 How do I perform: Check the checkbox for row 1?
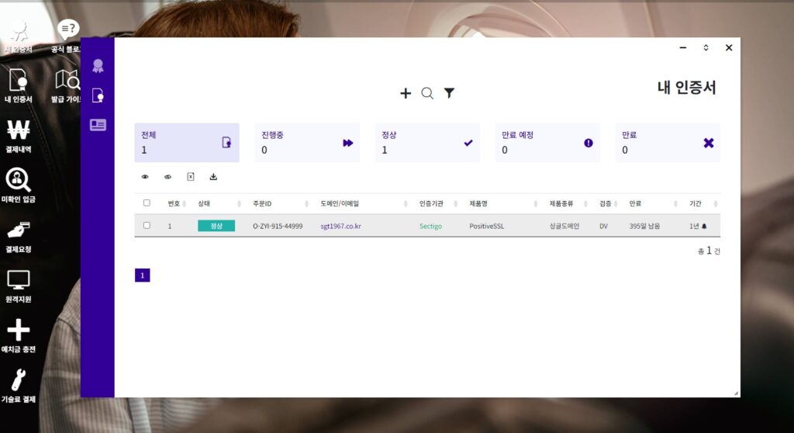[x=147, y=226]
